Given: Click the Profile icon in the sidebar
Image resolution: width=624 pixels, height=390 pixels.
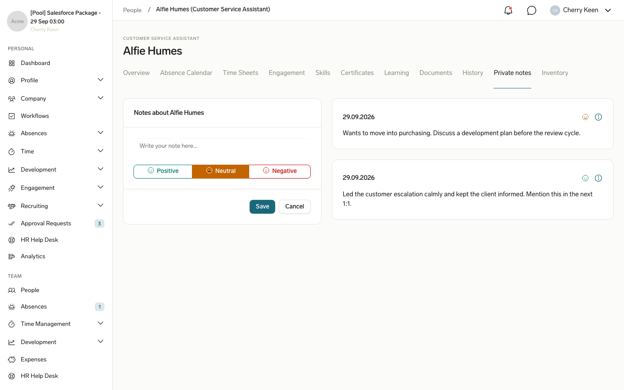Looking at the screenshot, I should point(12,81).
